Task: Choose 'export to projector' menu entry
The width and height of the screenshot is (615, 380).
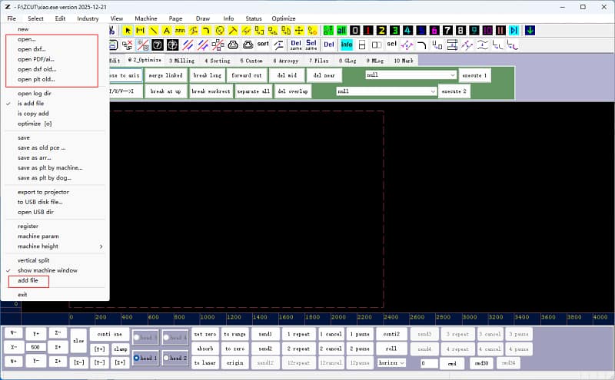Action: tap(43, 193)
